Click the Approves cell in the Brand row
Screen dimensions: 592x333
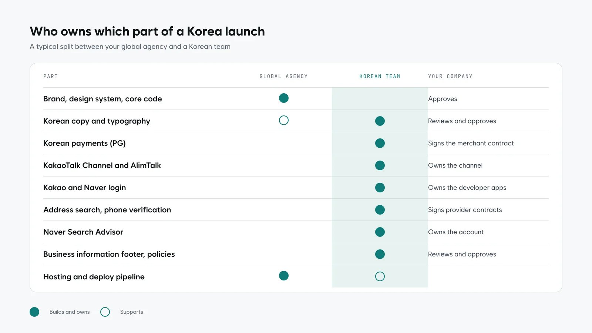coord(443,99)
